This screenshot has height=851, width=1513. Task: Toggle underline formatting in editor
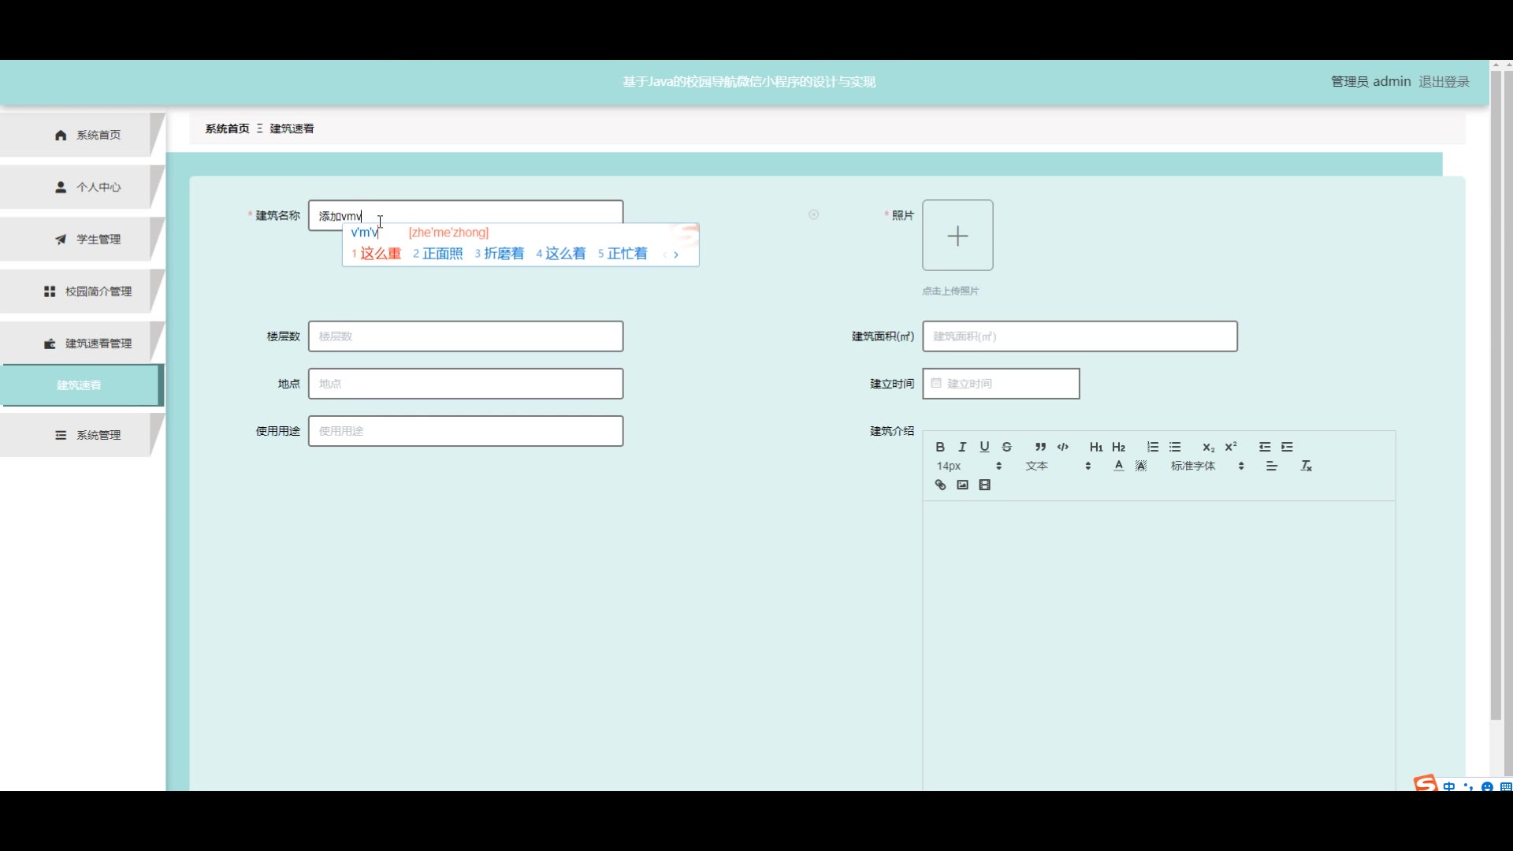pos(984,447)
